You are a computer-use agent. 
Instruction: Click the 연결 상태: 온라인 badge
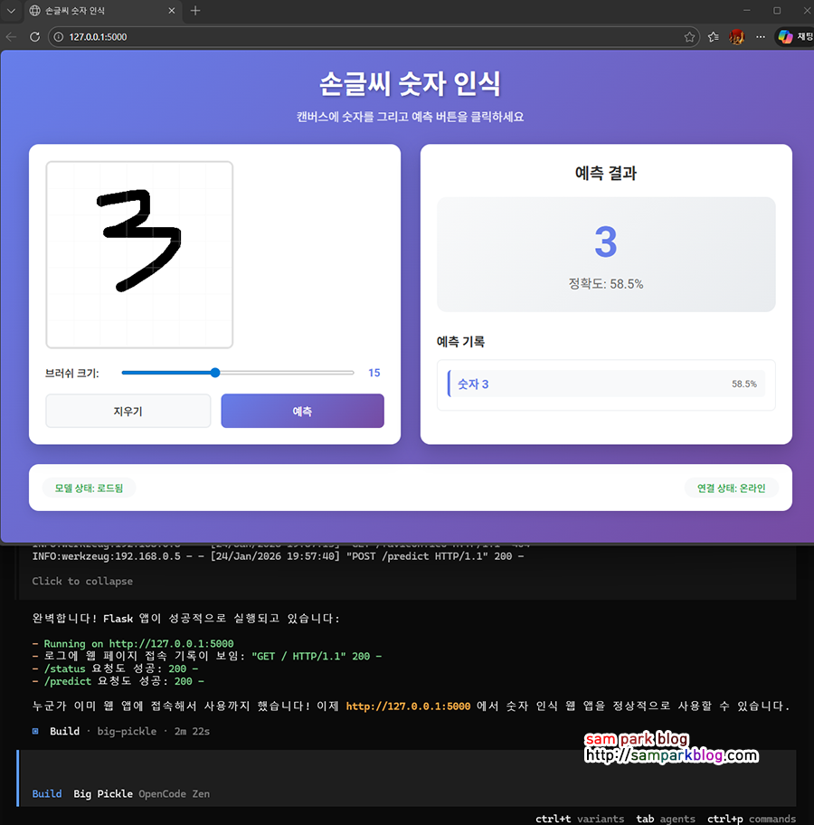tap(731, 488)
